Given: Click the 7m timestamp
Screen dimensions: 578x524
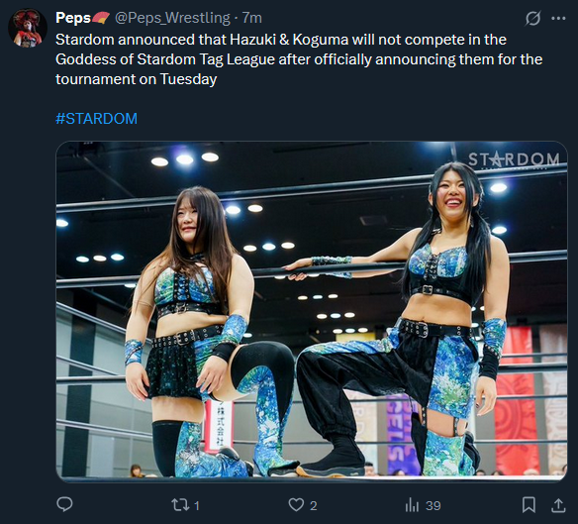Looking at the screenshot, I should pyautogui.click(x=251, y=18).
